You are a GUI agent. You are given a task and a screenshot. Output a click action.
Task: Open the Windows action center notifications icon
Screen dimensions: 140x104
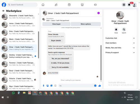136,97
